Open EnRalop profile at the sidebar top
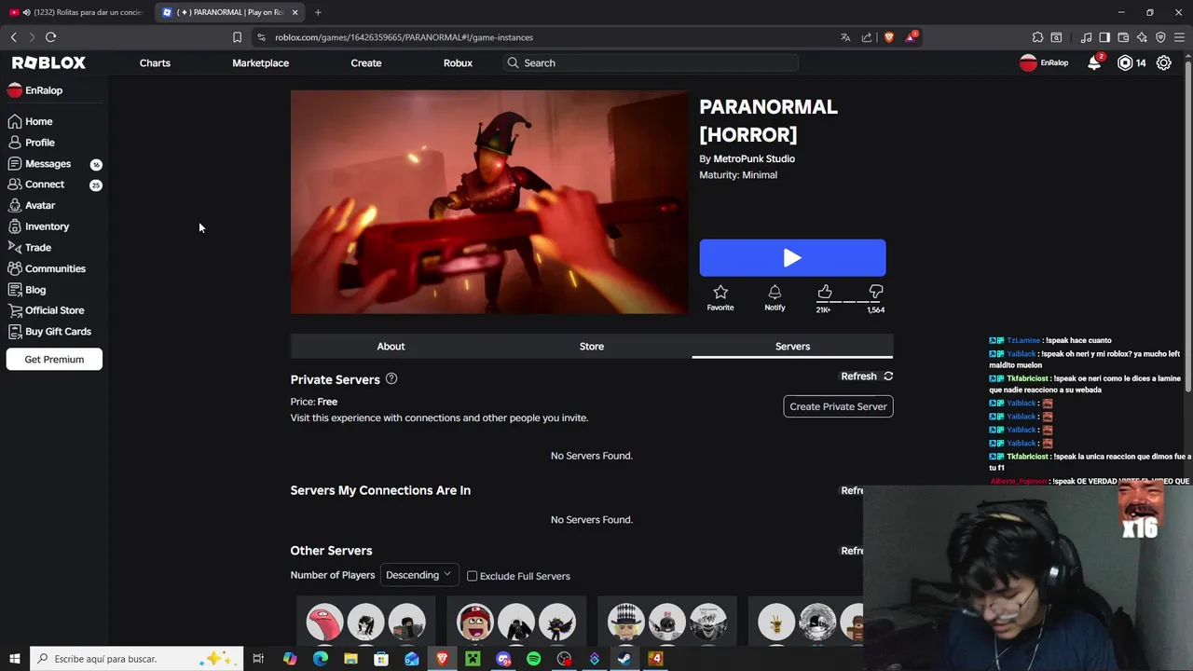 tap(34, 90)
